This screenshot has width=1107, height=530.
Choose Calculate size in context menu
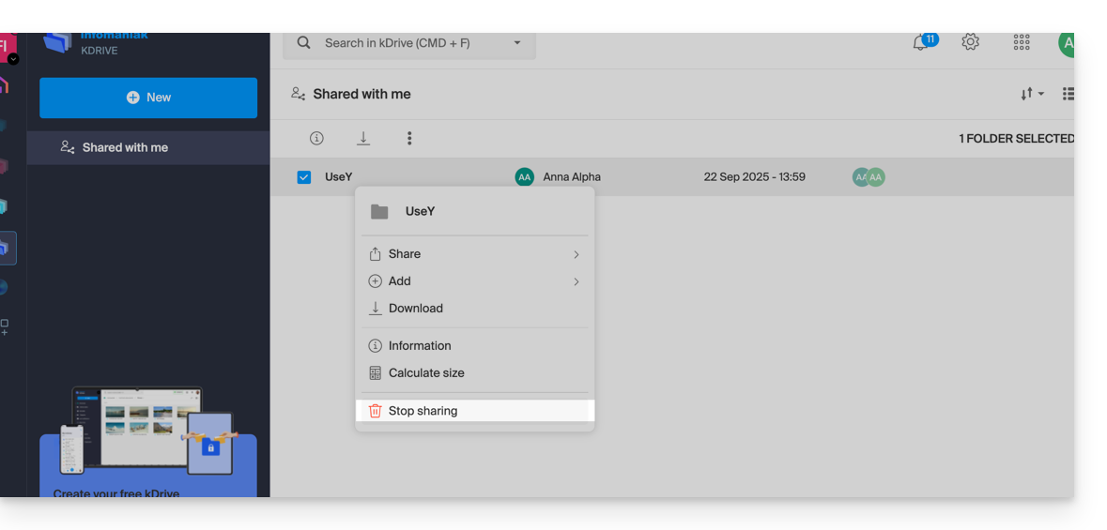click(426, 373)
